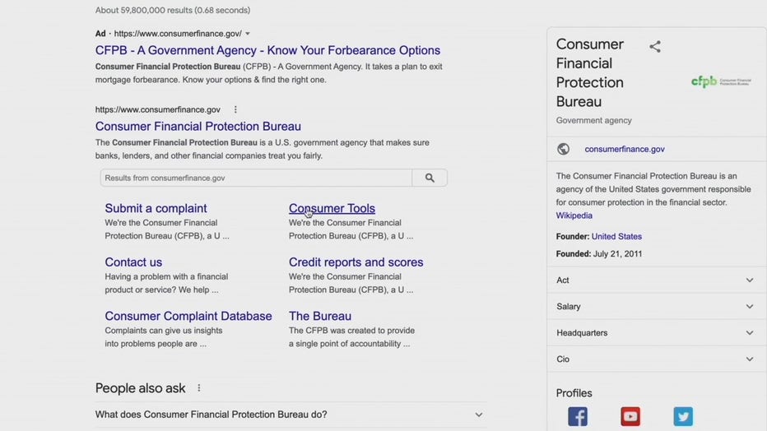Click the Credit reports and scores link
Viewport: 767px width, 431px height.
pyautogui.click(x=356, y=262)
